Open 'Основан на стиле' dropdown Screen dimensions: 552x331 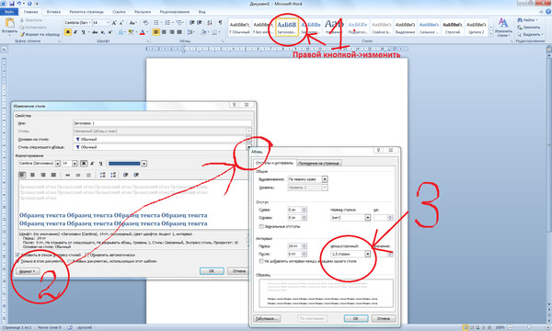coord(248,139)
